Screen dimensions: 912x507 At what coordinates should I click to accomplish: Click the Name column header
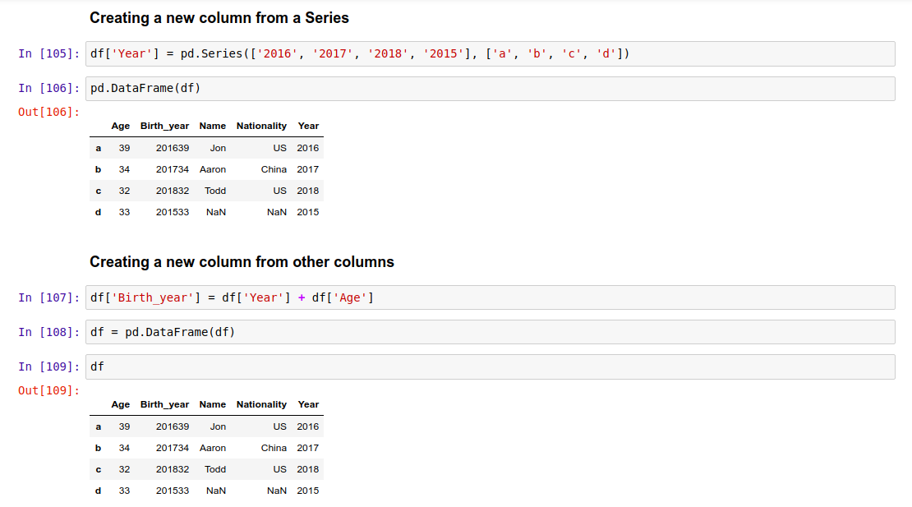point(212,126)
